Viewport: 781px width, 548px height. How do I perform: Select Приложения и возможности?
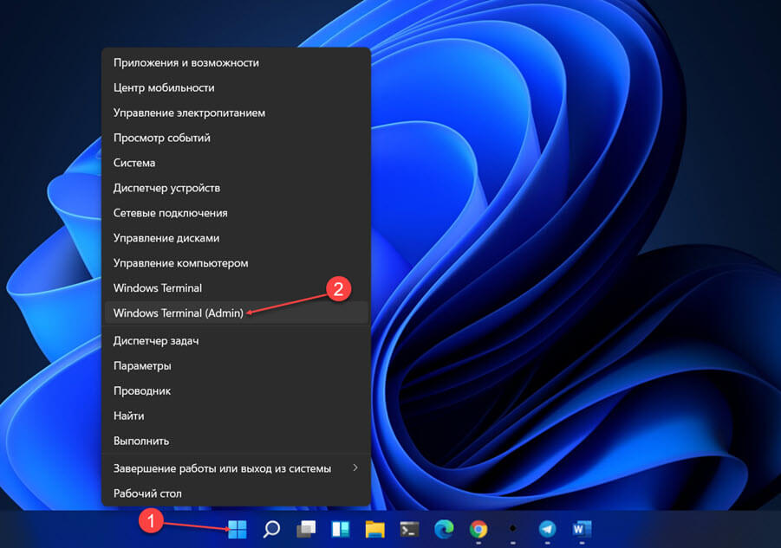[236, 62]
